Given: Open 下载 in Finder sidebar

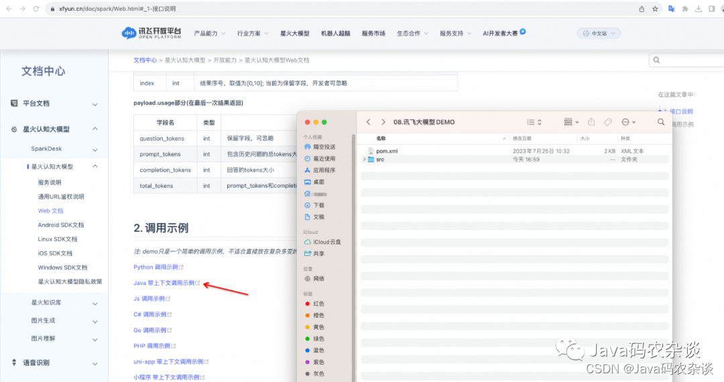Looking at the screenshot, I should tap(314, 205).
